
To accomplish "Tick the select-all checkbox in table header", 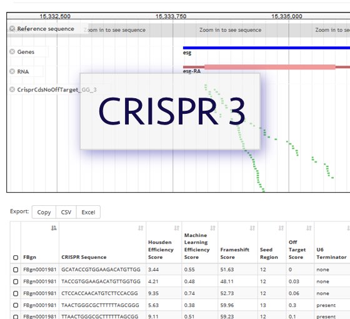I will (x=16, y=258).
